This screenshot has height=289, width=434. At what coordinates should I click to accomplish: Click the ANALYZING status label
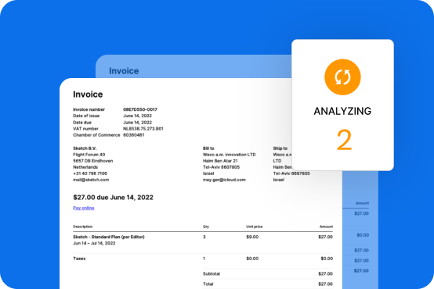click(342, 111)
